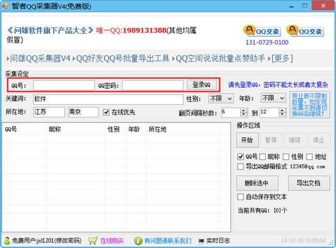336x248 pixels.
Task: Open 《问雄软件旗下产品大全》 link
Action: pos(50,31)
